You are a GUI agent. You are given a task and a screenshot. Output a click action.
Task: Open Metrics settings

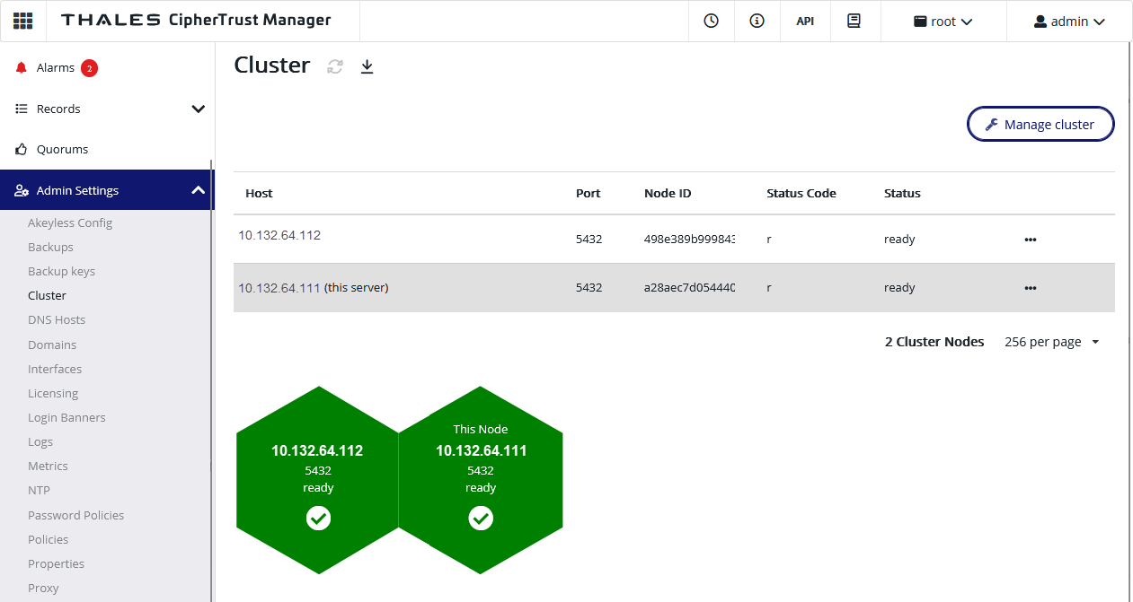coord(48,466)
